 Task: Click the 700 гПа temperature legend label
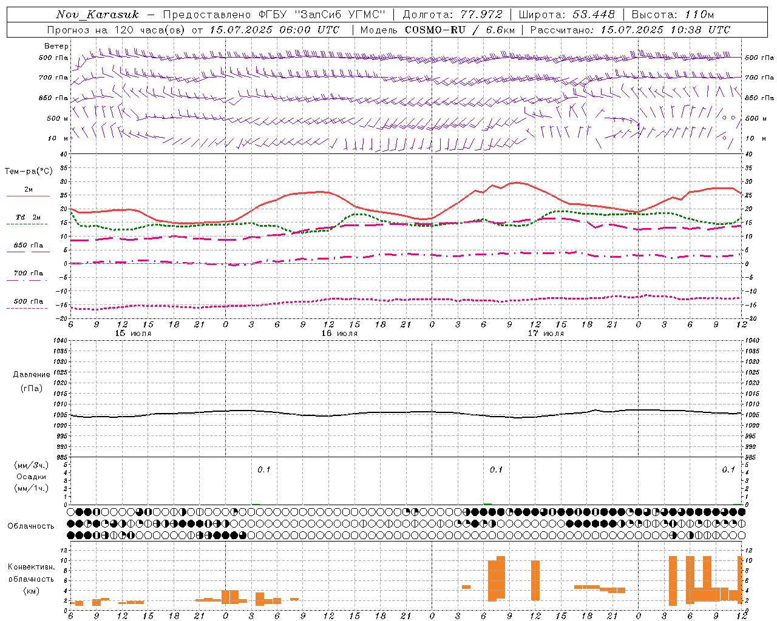29,273
